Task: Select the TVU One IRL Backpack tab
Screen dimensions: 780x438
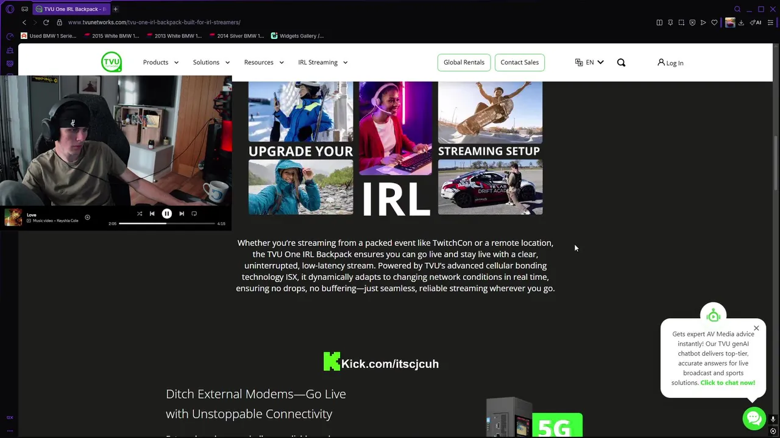Action: (71, 9)
